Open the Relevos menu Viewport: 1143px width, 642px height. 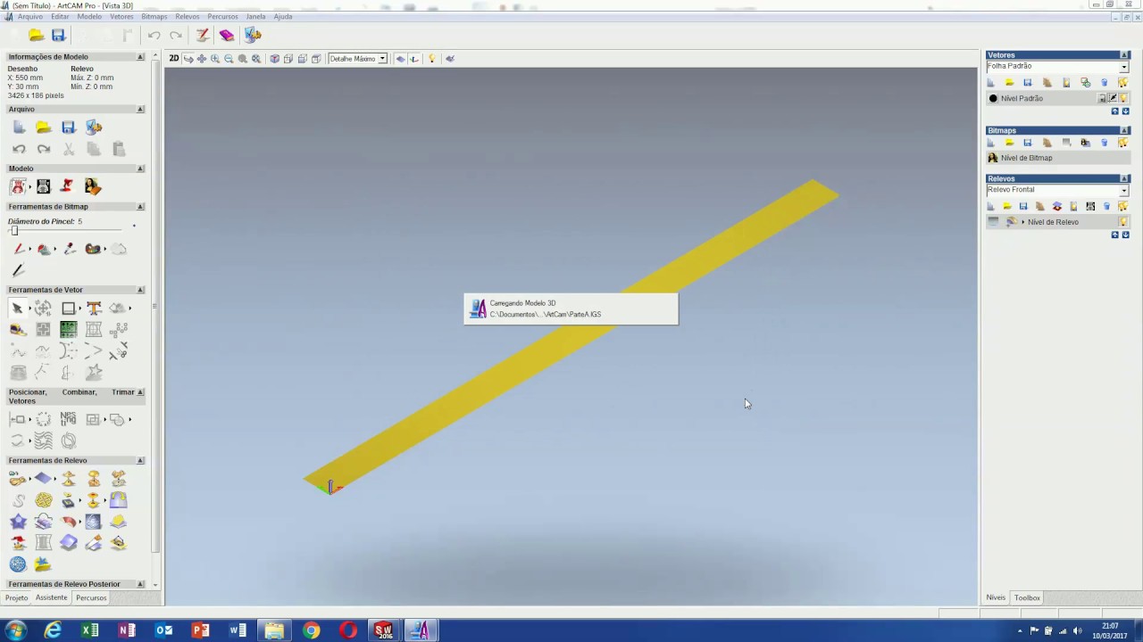[188, 17]
